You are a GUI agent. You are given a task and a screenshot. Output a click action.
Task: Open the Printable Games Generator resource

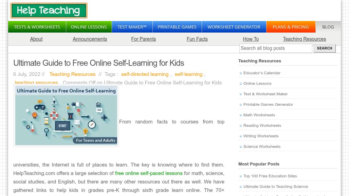[x=268, y=104]
